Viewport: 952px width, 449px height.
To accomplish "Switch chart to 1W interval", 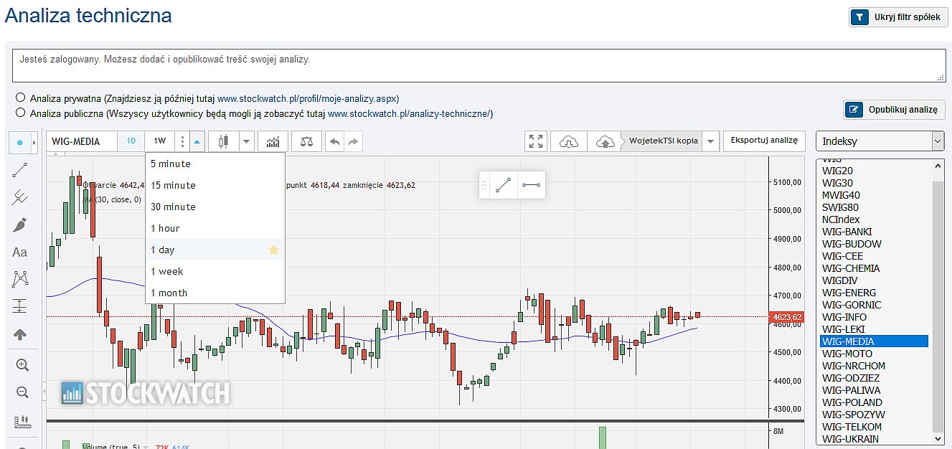I will (159, 141).
